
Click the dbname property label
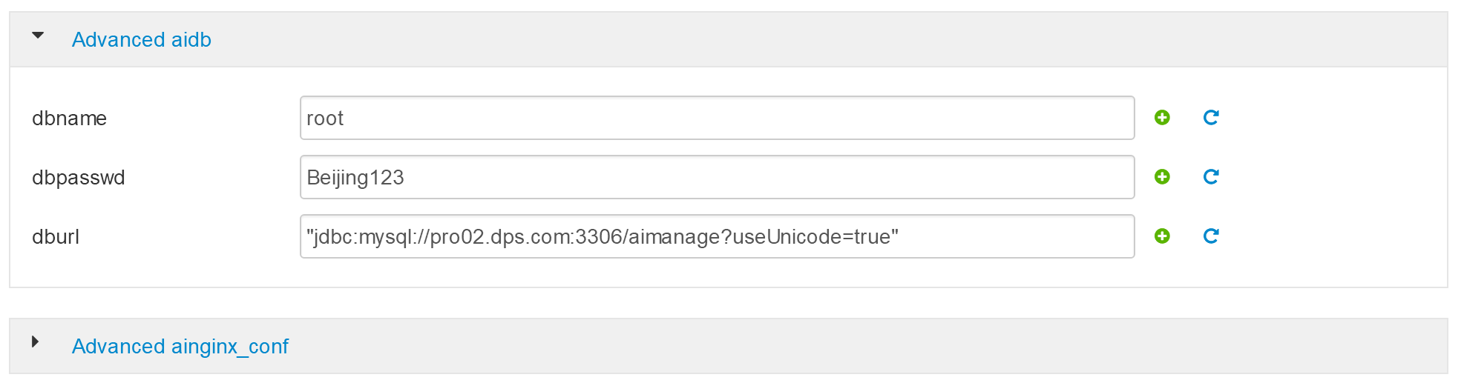[x=69, y=119]
